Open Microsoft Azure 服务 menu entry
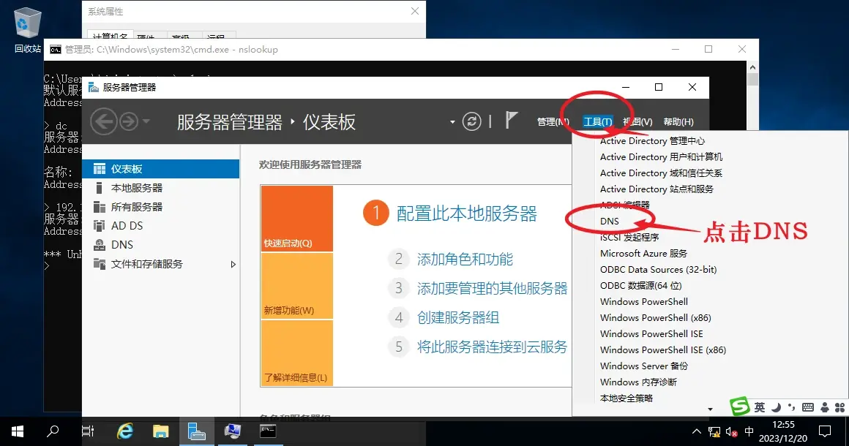 click(x=643, y=253)
